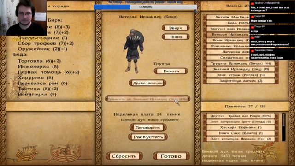295x166 pixels.
Task: Click the Поговорить button
Action: (x=148, y=127)
